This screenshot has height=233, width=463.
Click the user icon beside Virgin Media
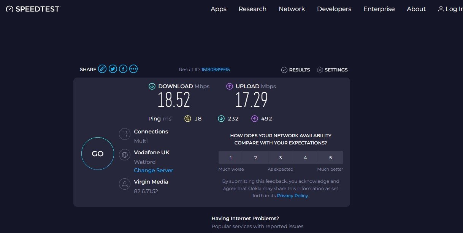pos(124,184)
